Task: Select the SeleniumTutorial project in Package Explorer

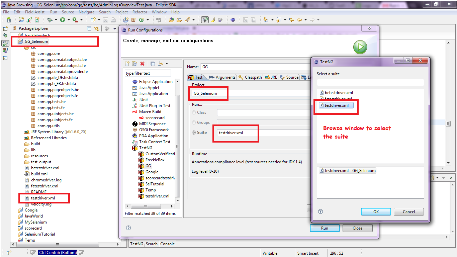Action: 36,234
